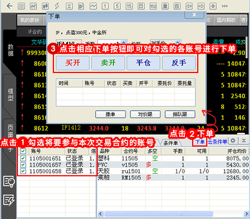Open the quote table grid icon
The image size is (250, 219).
21,6
